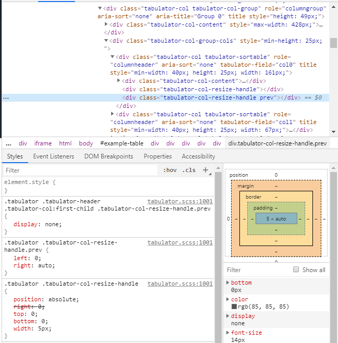Switch to the Properties tab
Screen dimensions: 338x343
click(158, 156)
